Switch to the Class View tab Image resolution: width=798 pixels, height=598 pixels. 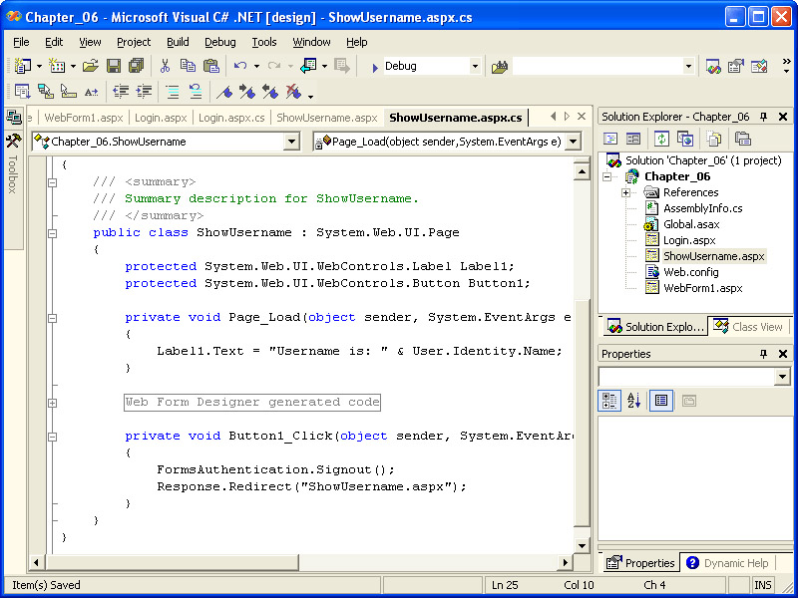pos(748,327)
